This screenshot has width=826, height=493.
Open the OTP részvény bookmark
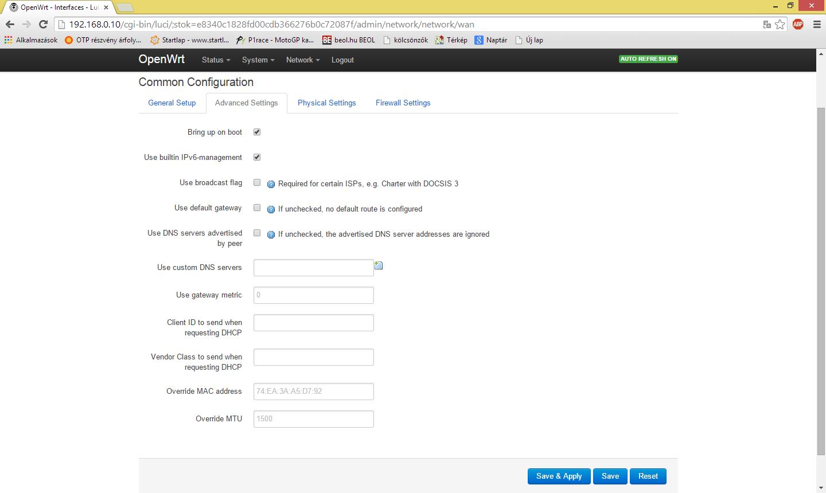103,40
